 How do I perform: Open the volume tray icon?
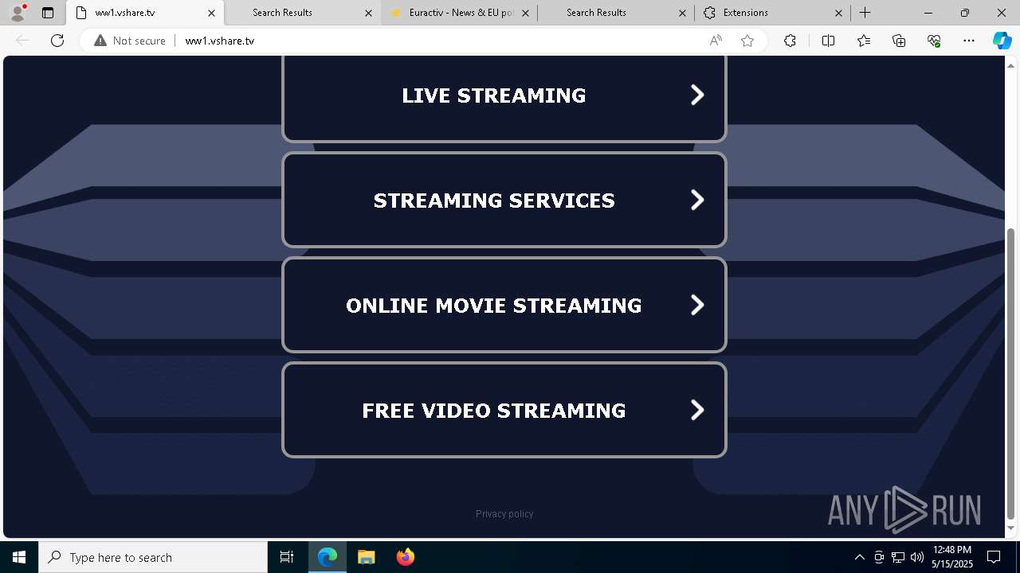917,557
